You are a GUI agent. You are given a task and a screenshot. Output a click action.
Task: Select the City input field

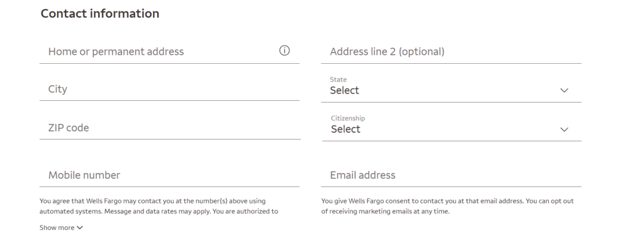point(169,89)
